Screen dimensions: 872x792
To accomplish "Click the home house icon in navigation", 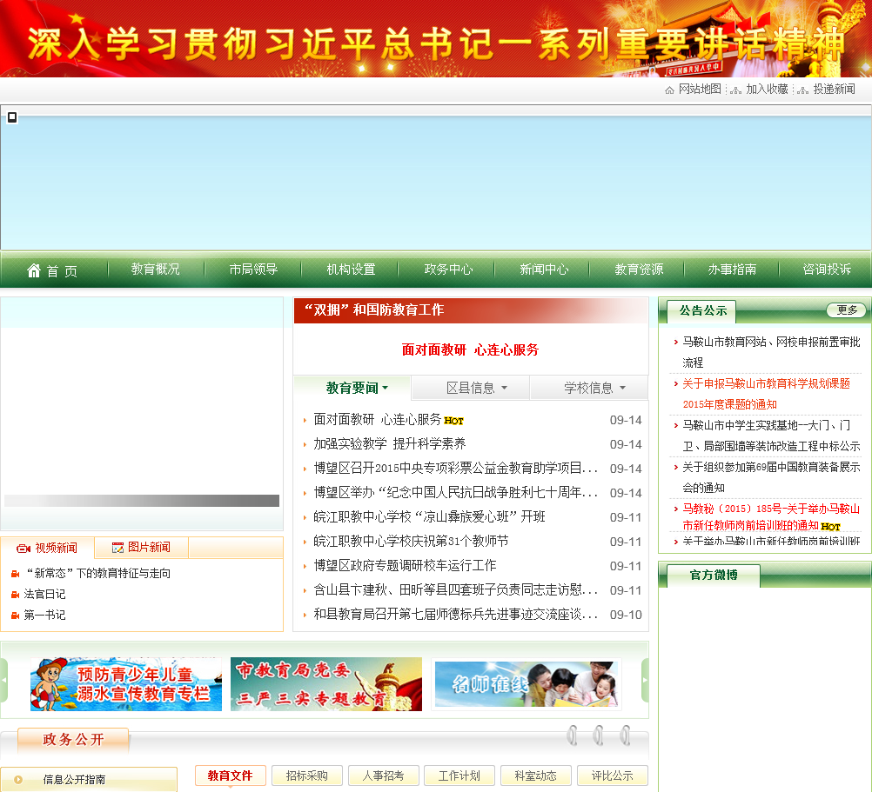I will pyautogui.click(x=34, y=270).
